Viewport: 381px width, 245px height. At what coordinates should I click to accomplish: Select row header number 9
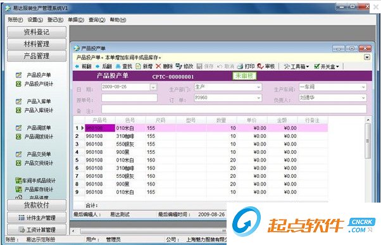pos(77,192)
